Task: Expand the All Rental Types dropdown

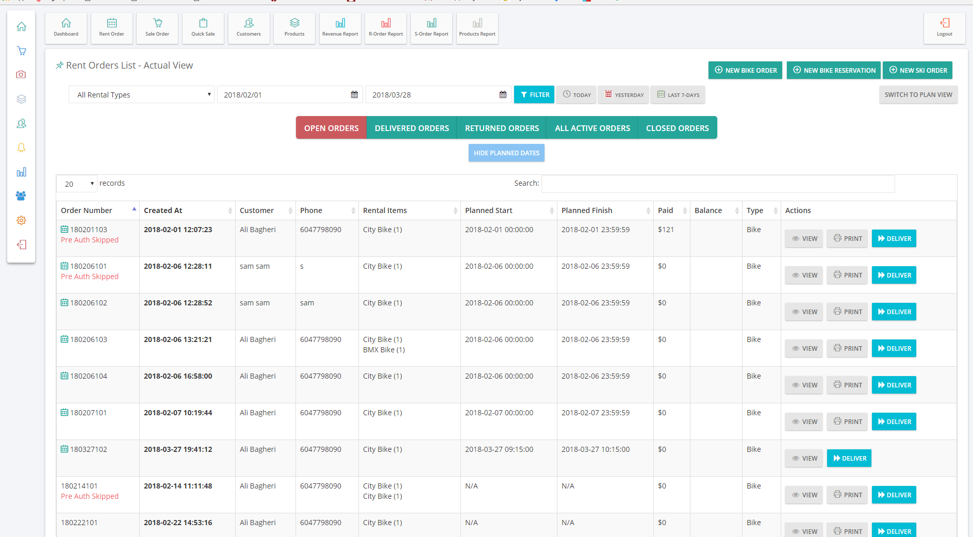Action: (141, 95)
